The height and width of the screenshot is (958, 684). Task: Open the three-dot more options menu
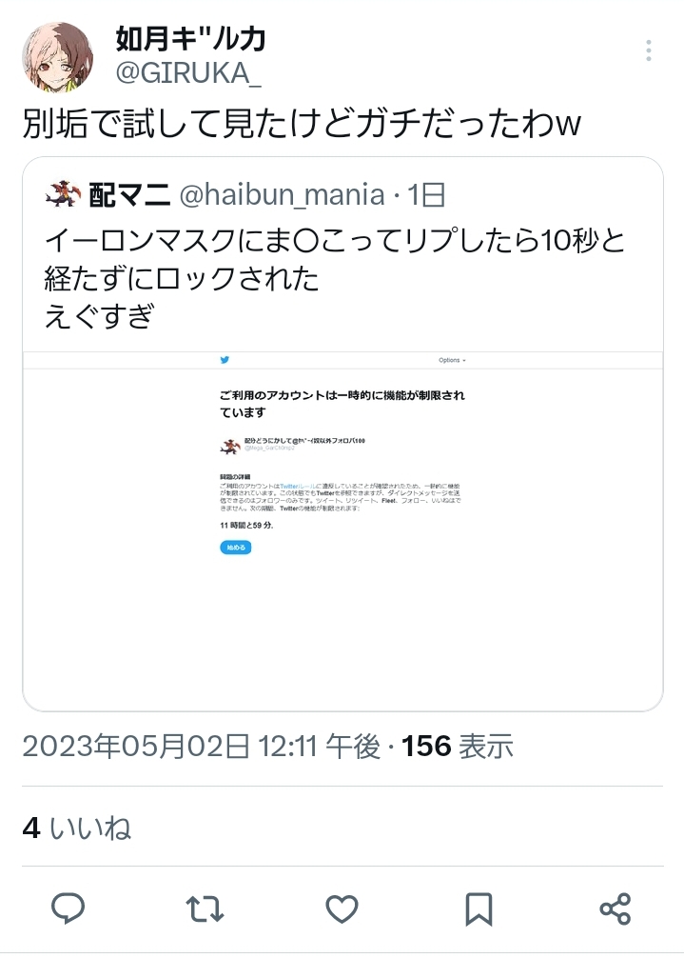pyautogui.click(x=648, y=50)
